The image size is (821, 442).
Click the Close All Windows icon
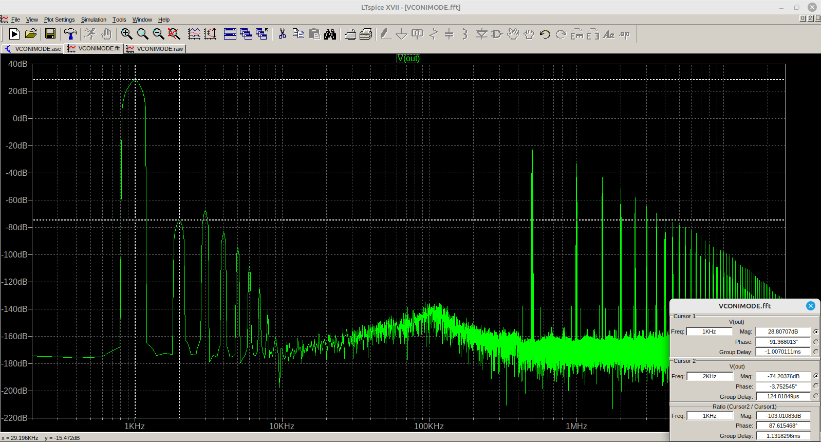tap(262, 34)
